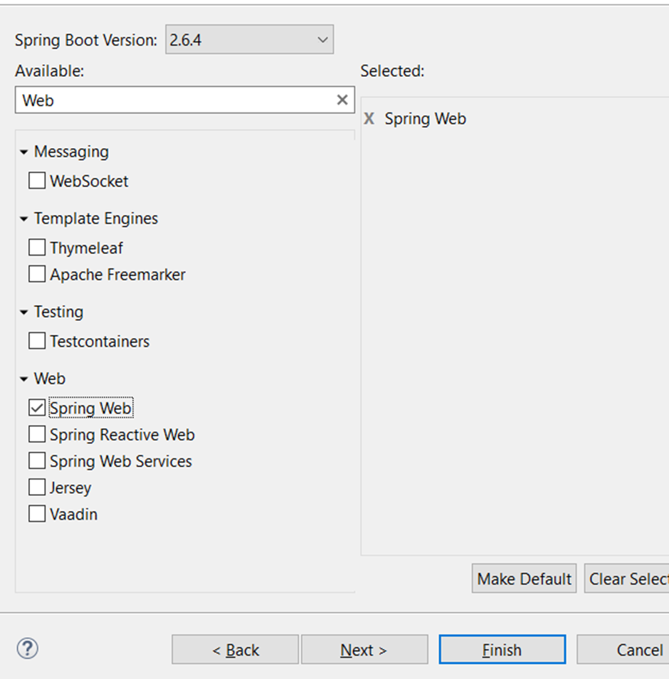Enable the Testcontainers dependency checkbox
The height and width of the screenshot is (679, 669).
[x=37, y=341]
